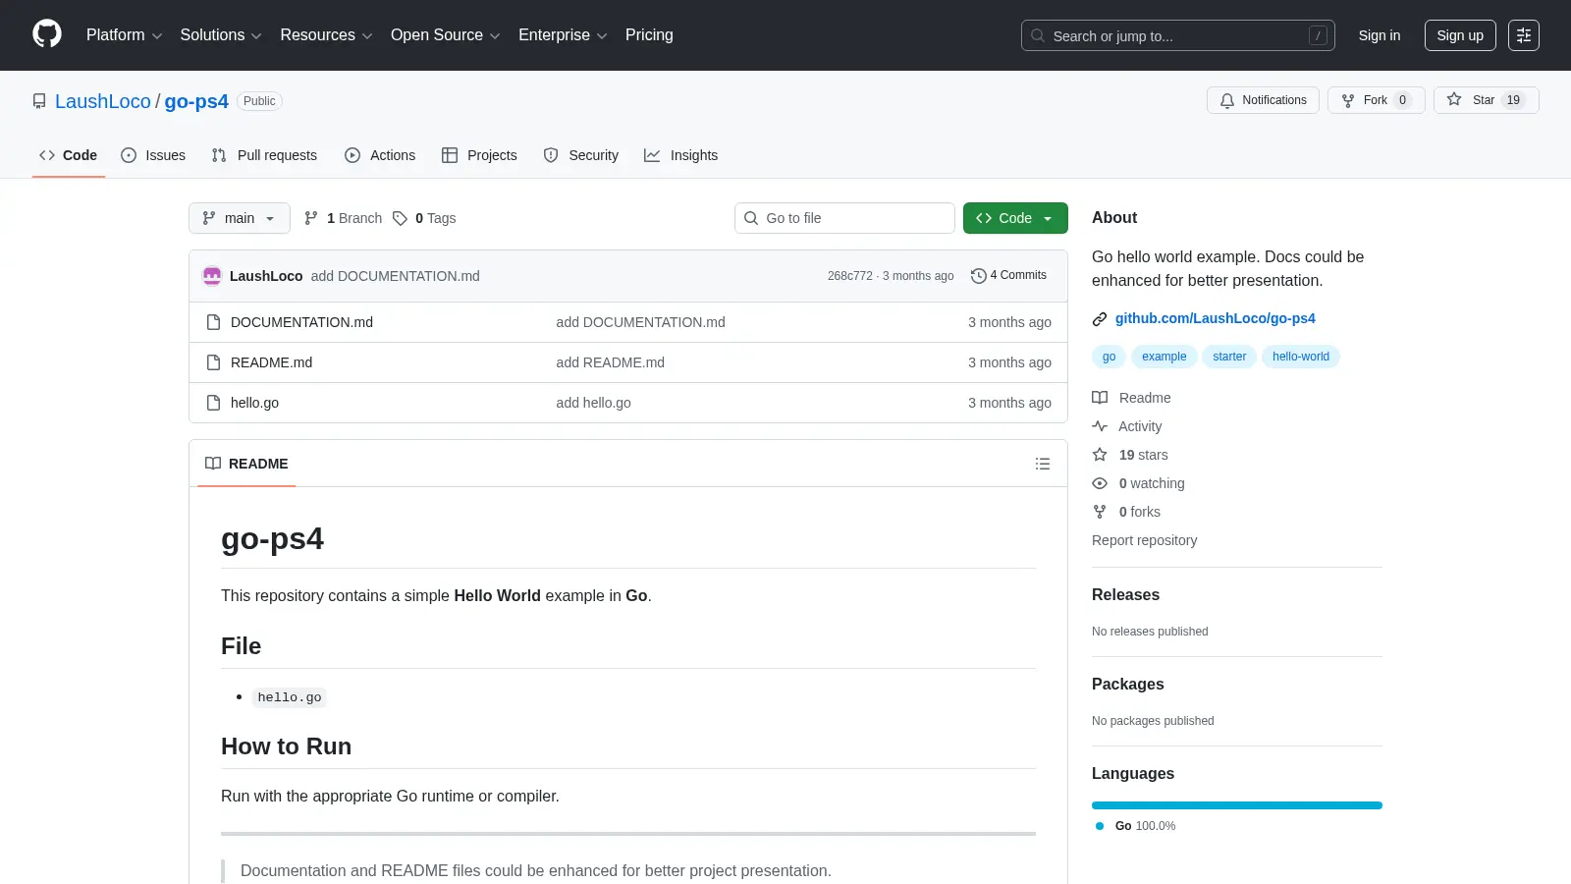1571x884 pixels.
Task: Click the Notifications button
Action: tap(1263, 100)
